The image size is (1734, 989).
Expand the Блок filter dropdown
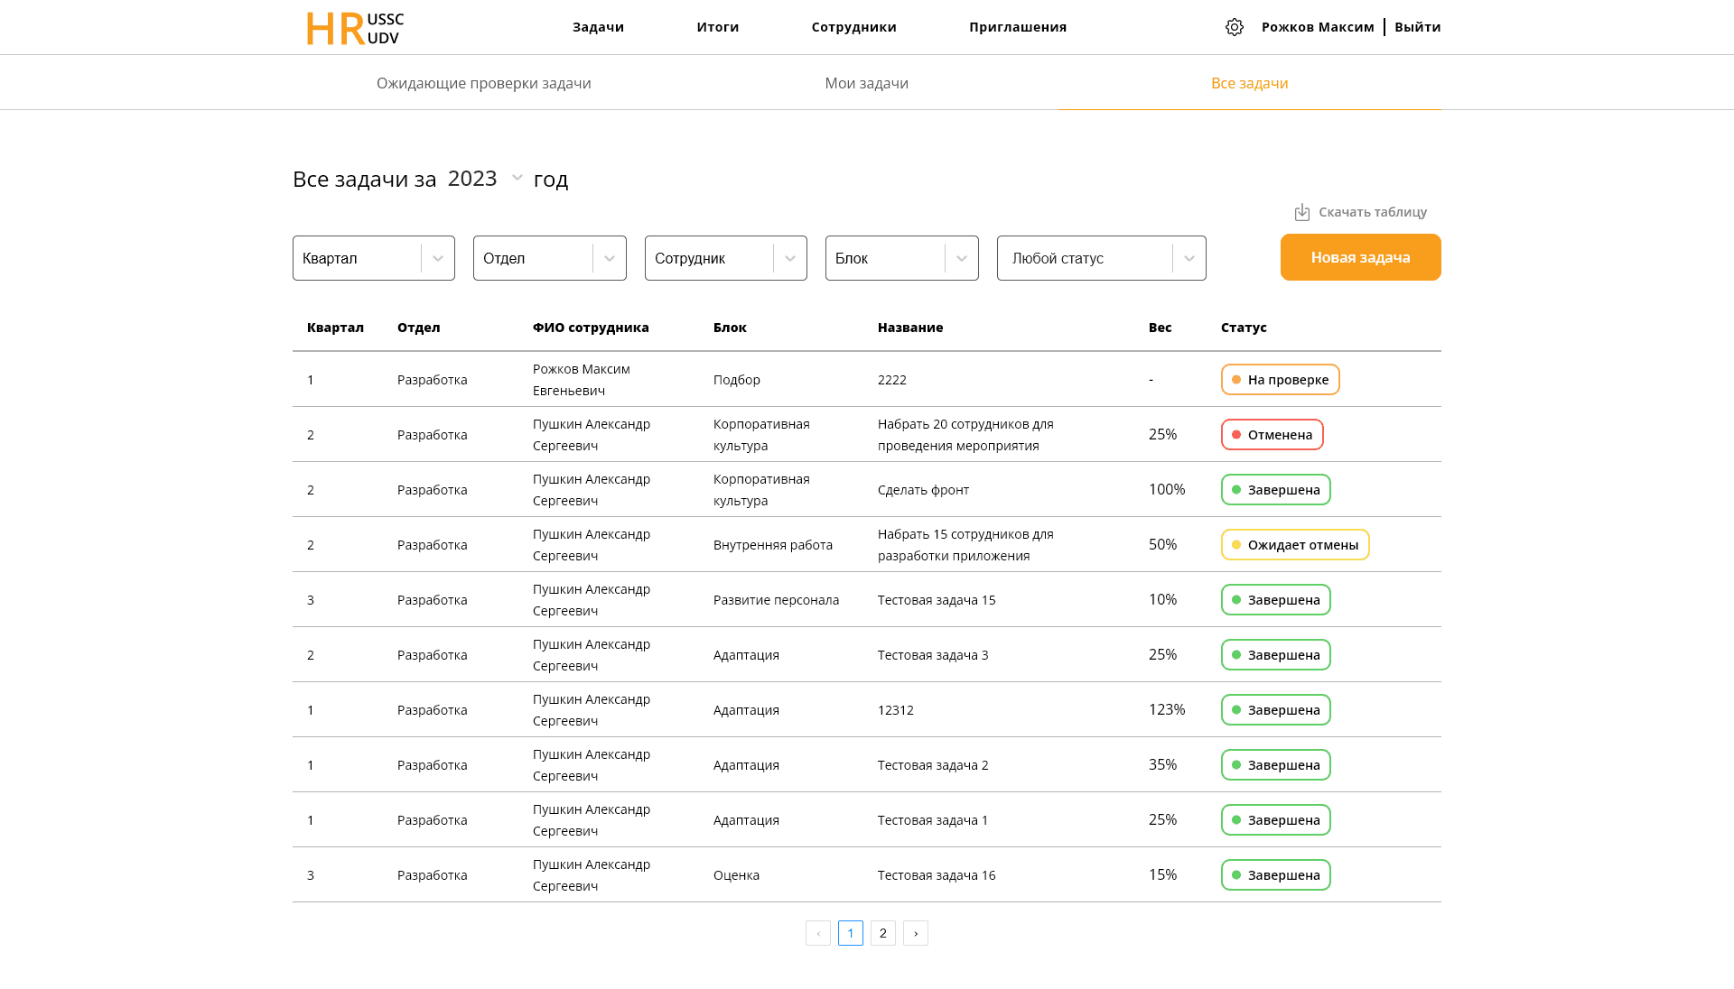tap(901, 258)
